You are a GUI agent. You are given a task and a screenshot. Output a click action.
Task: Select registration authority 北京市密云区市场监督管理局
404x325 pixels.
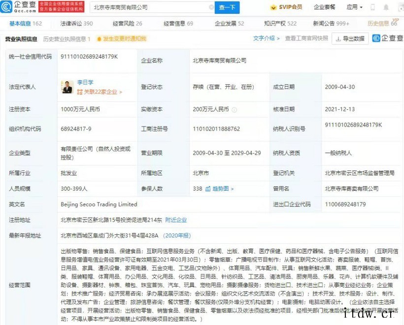360,173
